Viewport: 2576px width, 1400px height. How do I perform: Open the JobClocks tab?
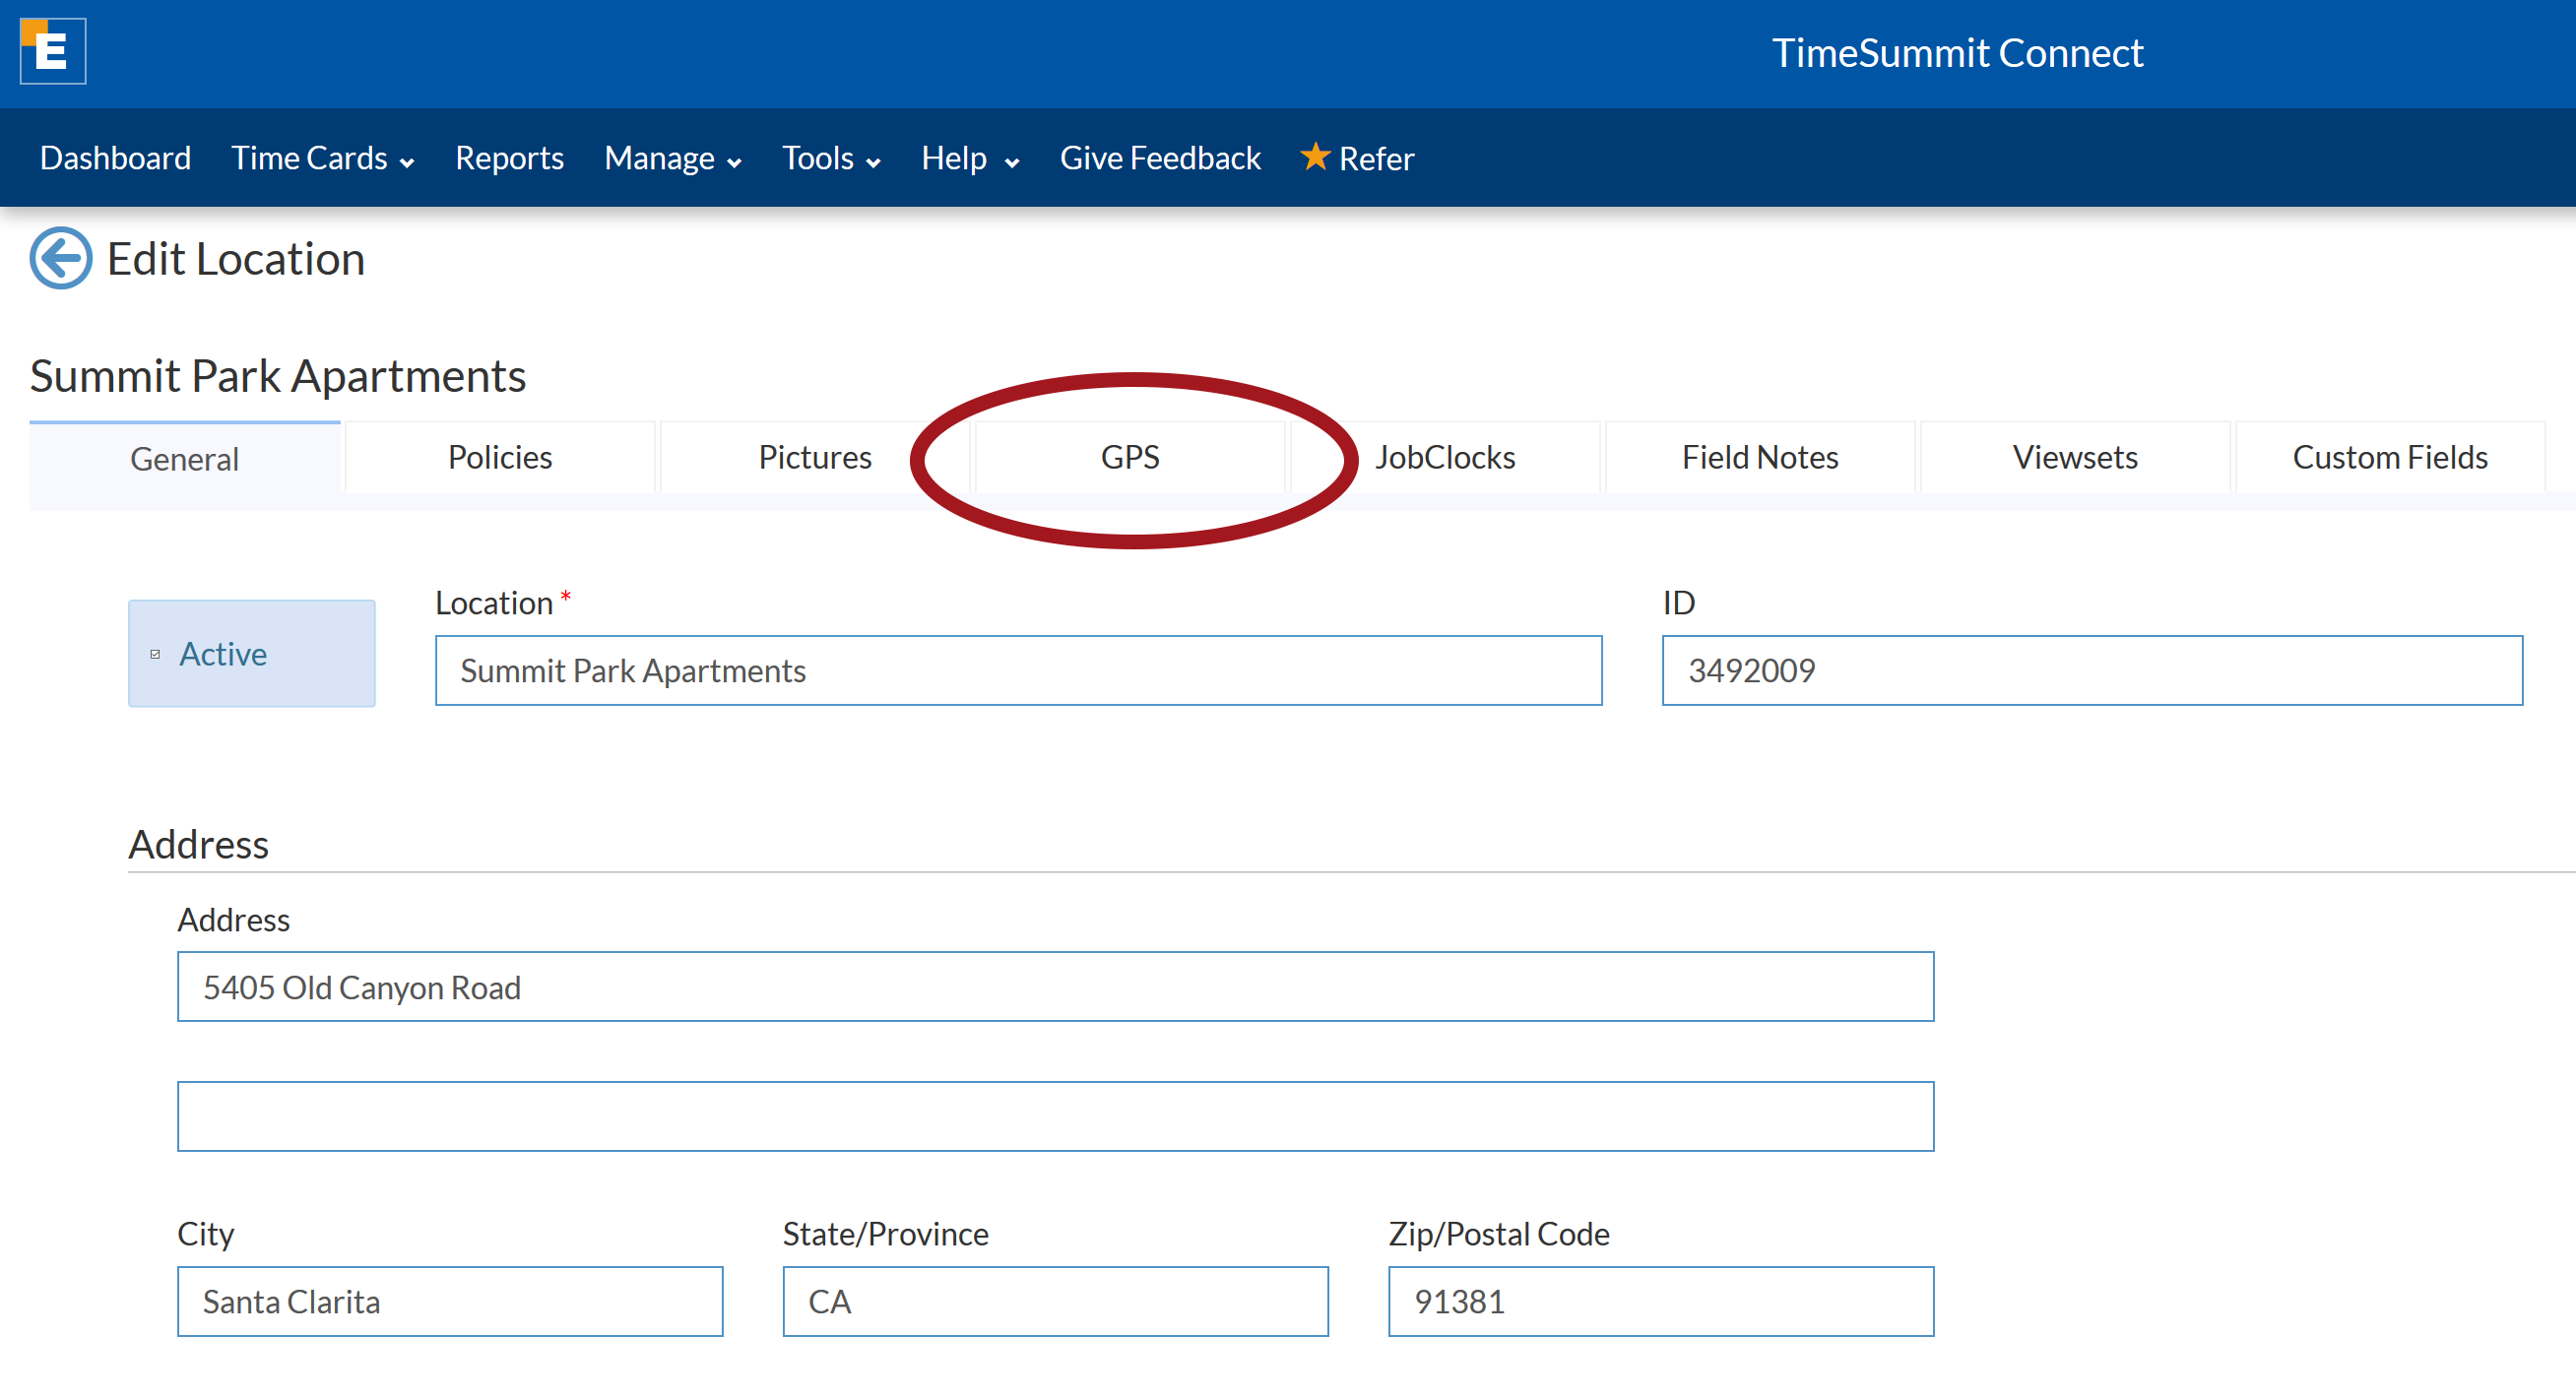1445,457
